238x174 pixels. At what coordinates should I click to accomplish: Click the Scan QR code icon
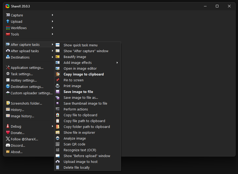[x=58, y=144]
